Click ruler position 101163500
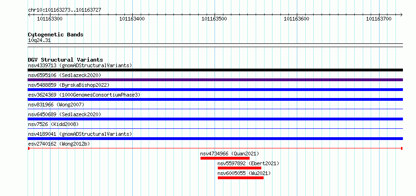 [x=215, y=19]
